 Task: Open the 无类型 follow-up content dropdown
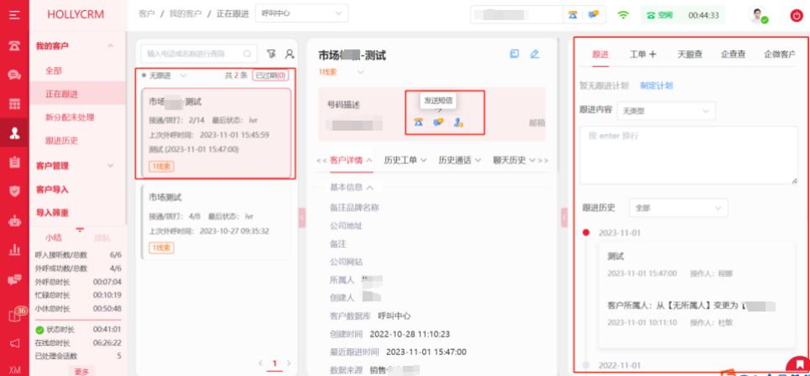tap(666, 111)
